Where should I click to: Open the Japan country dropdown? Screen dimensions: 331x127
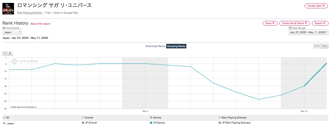12,32
